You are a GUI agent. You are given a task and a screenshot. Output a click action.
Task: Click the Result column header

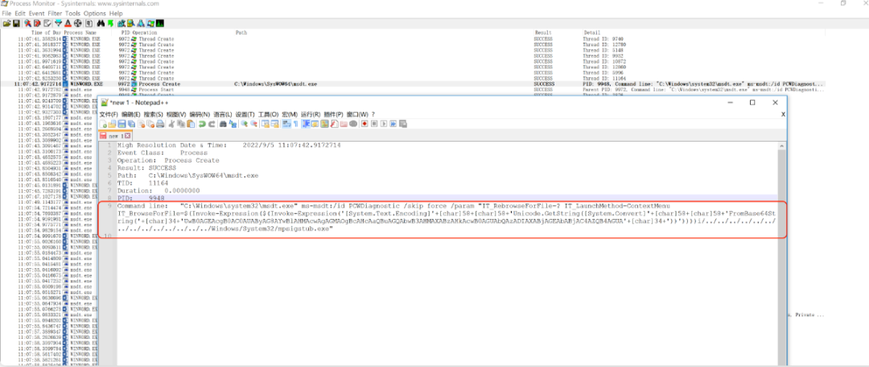542,33
